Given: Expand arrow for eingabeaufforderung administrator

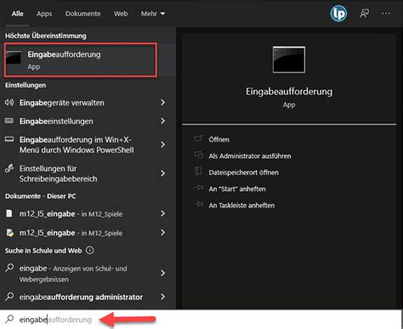Looking at the screenshot, I should point(162,297).
